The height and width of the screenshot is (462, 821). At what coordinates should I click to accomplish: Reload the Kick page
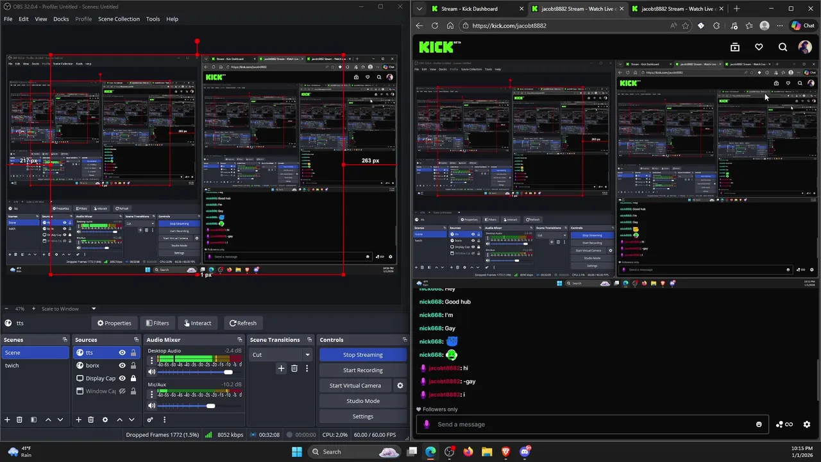point(435,26)
